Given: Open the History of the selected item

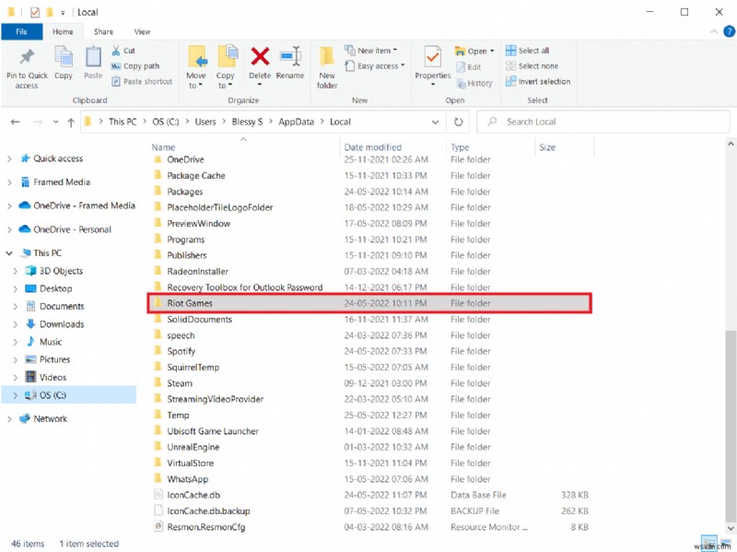Looking at the screenshot, I should tap(476, 83).
